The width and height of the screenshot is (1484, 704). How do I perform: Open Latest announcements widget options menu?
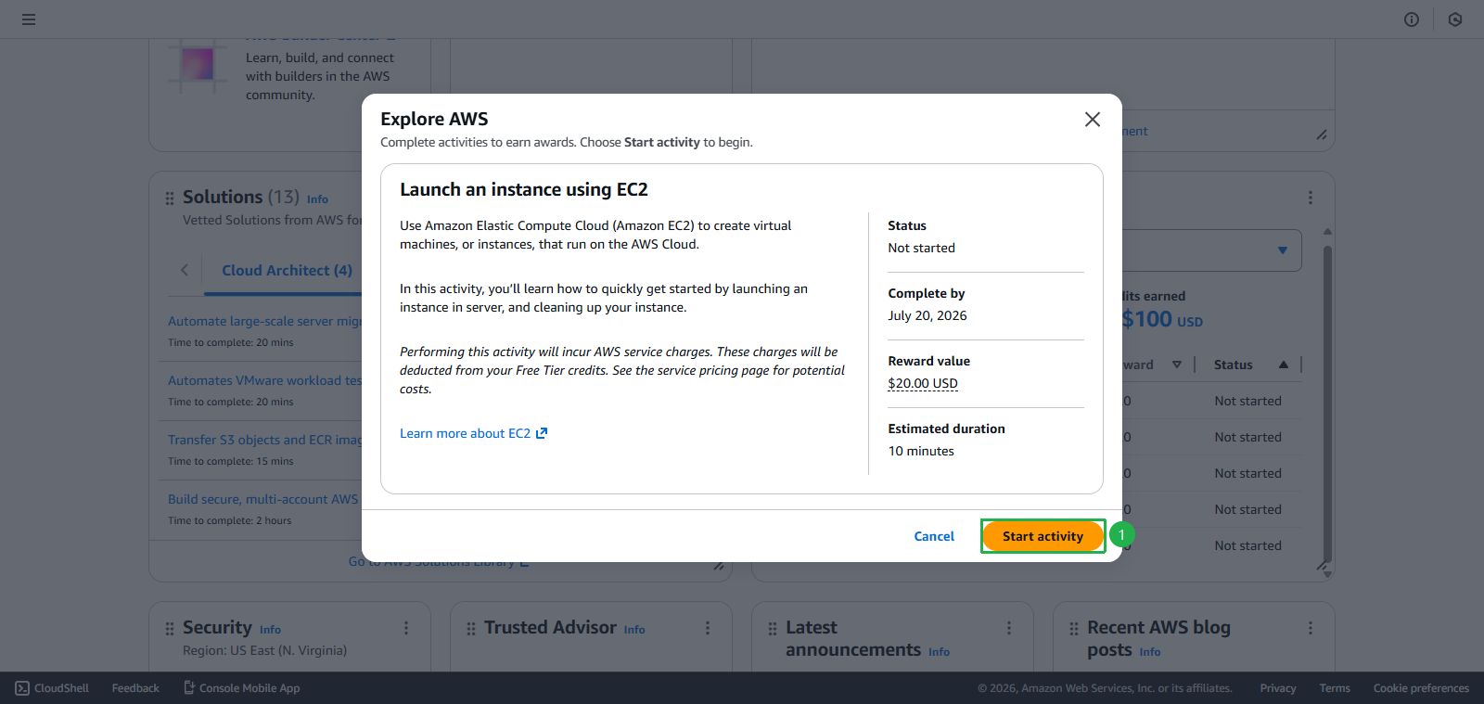(x=1009, y=628)
